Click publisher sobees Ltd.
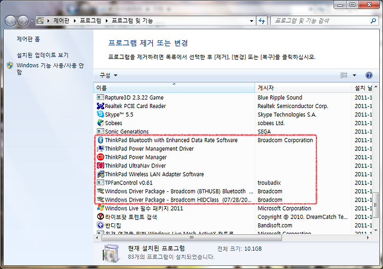 pyautogui.click(x=271, y=123)
